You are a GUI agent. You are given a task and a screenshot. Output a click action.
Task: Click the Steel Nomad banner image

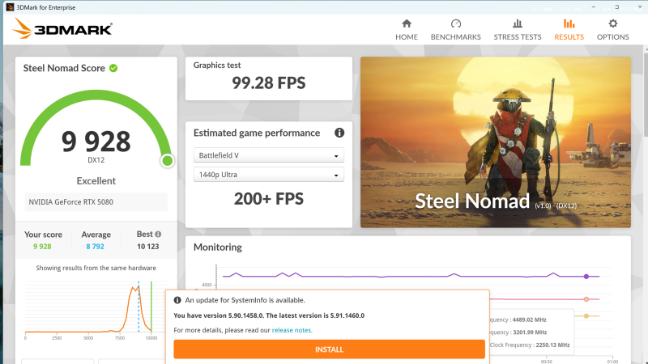coord(496,142)
